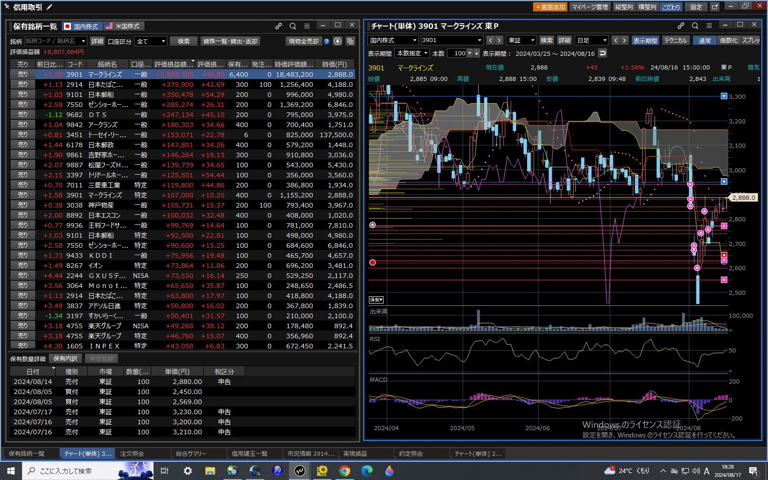768x480 pixels.
Task: Select 指数化 chart mode
Action: tap(729, 40)
